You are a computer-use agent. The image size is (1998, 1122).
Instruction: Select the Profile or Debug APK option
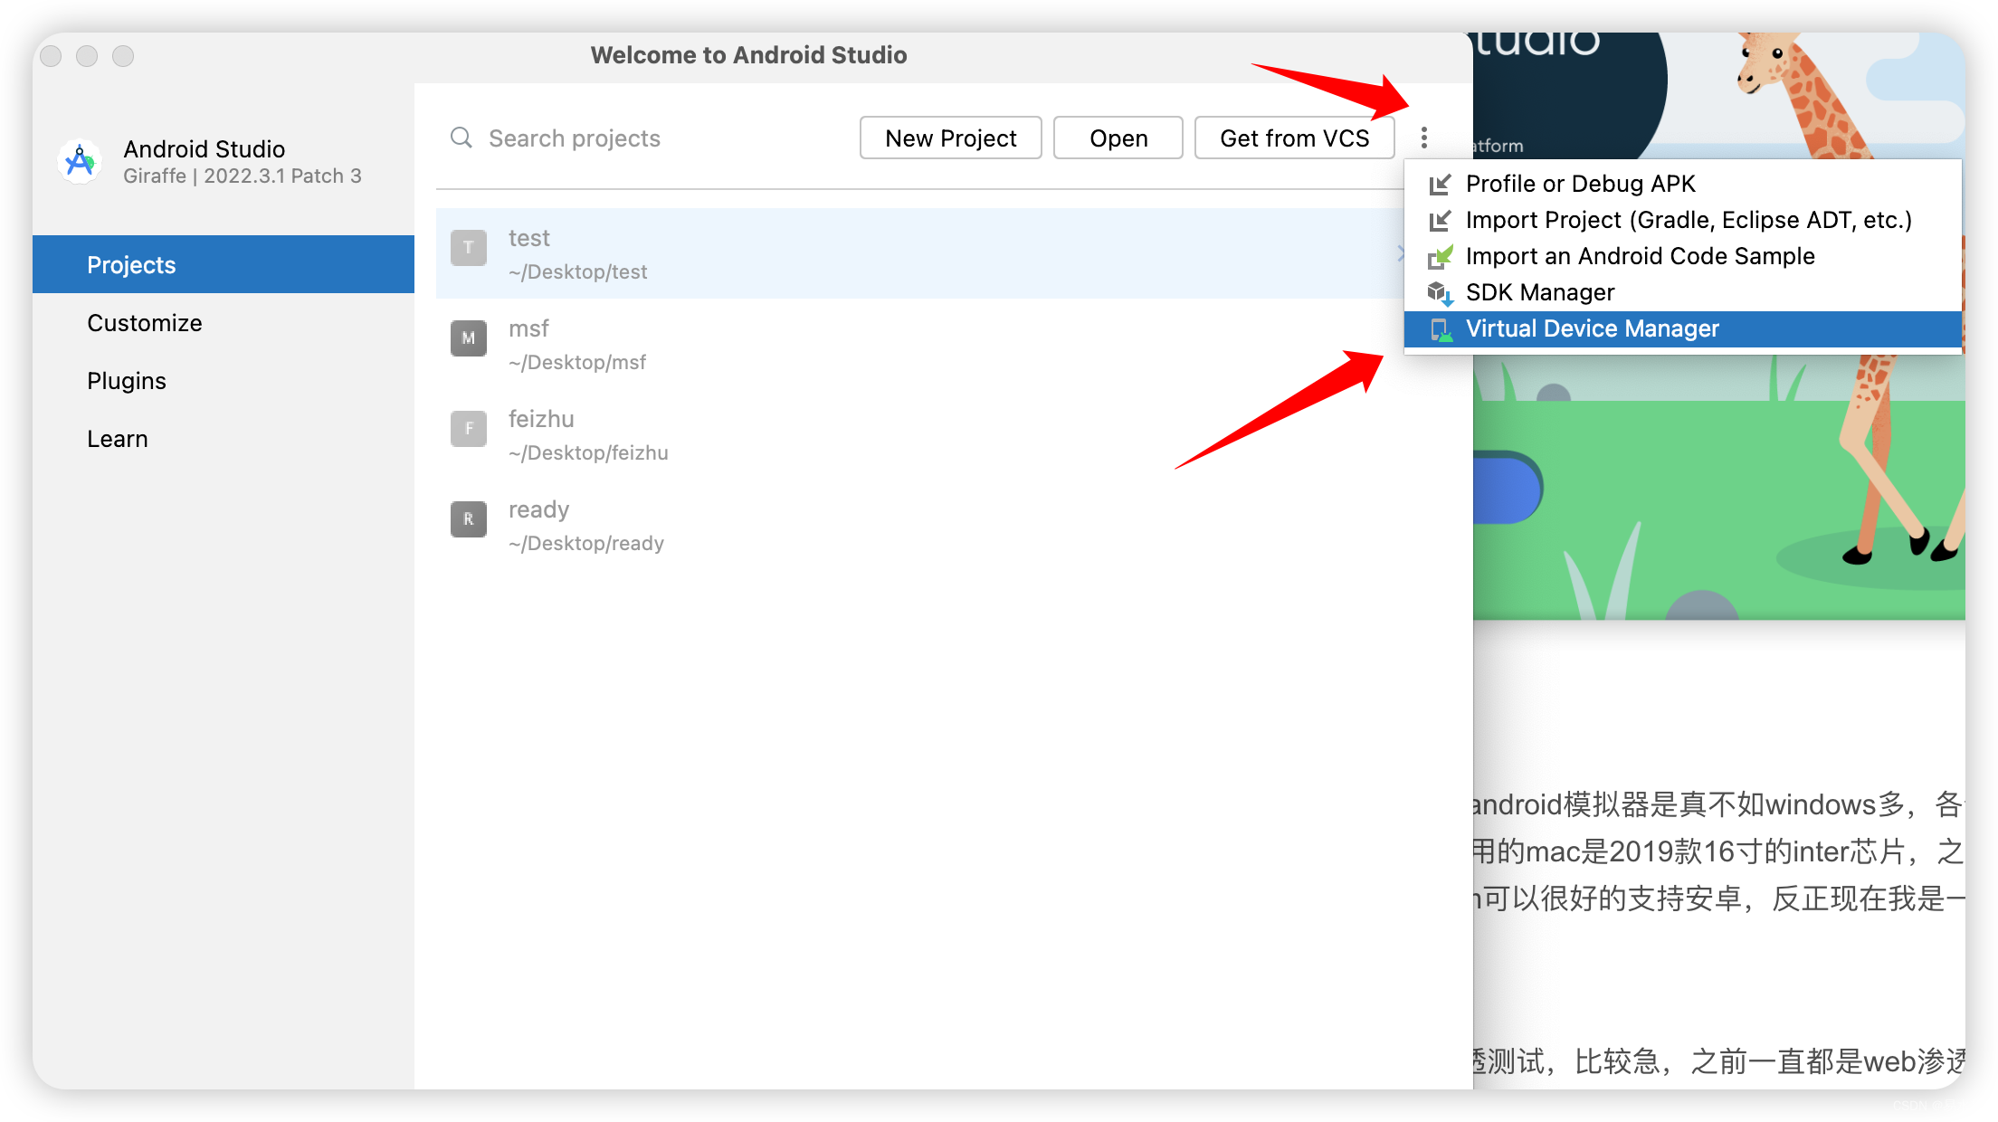pos(1581,183)
